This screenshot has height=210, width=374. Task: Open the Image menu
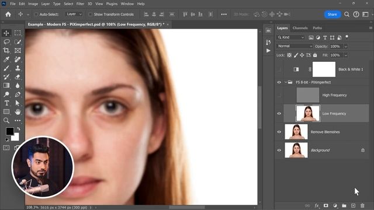pos(33,4)
